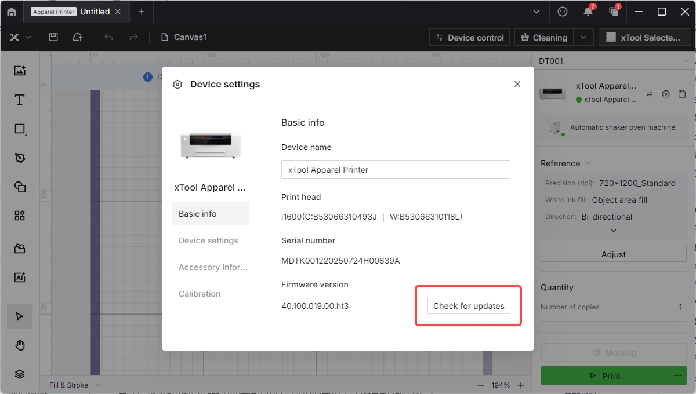Click the Mockup button
This screenshot has width=696, height=394.
tap(614, 353)
